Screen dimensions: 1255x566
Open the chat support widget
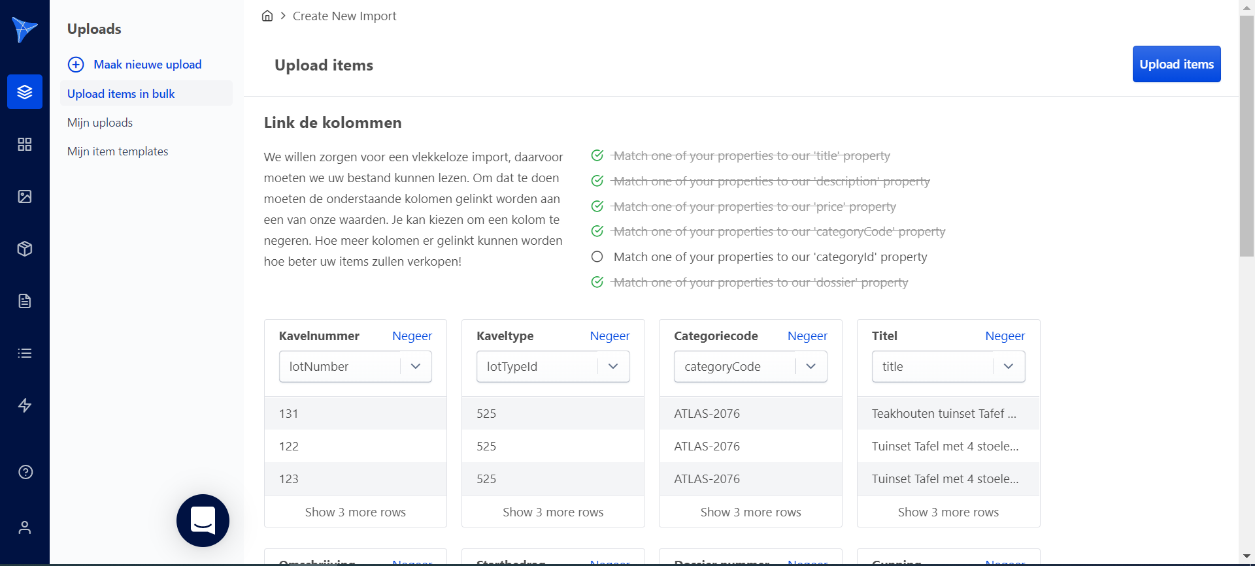click(x=203, y=520)
